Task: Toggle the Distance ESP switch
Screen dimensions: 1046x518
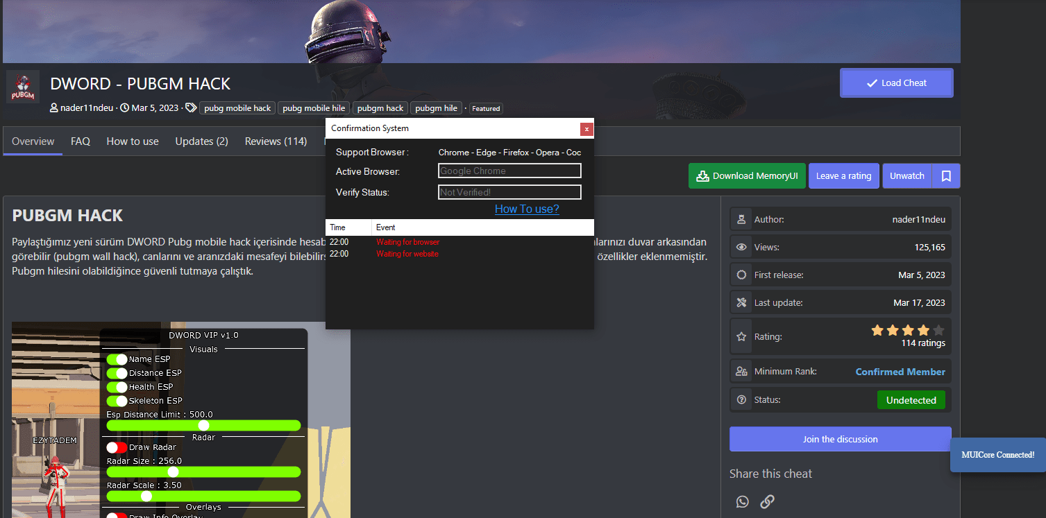Action: 117,373
